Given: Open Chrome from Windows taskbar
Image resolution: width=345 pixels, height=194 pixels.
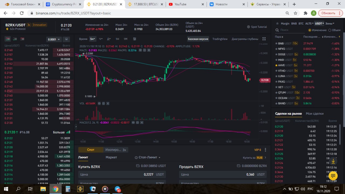Looking at the screenshot, I should pyautogui.click(x=56, y=189).
